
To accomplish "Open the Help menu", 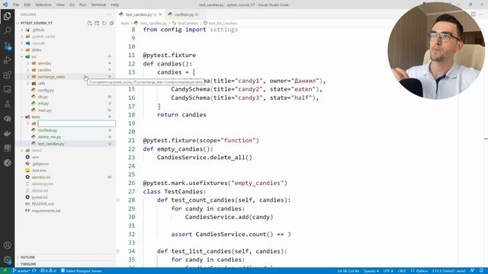I will (x=115, y=5).
